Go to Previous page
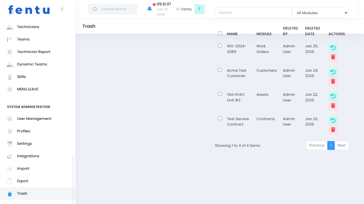 tap(317, 145)
